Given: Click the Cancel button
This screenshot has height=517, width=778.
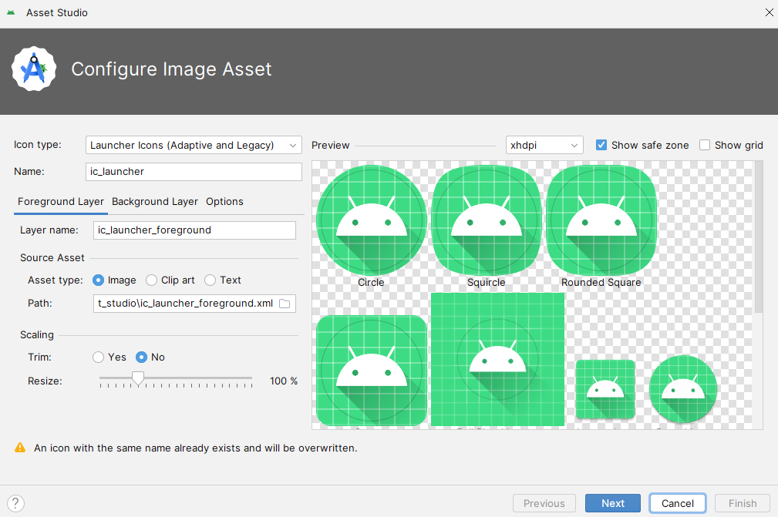Looking at the screenshot, I should click(x=677, y=503).
